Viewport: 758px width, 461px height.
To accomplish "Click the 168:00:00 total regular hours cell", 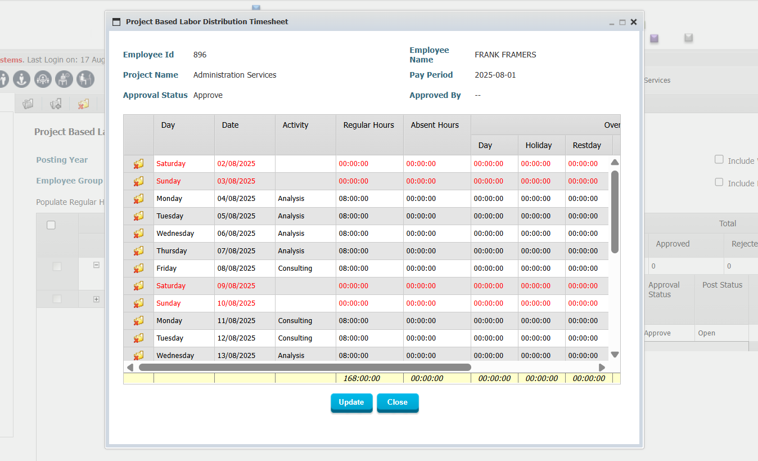I will (369, 378).
